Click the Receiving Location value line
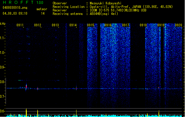Screen dimensions: 185x117 (x=131, y=7)
